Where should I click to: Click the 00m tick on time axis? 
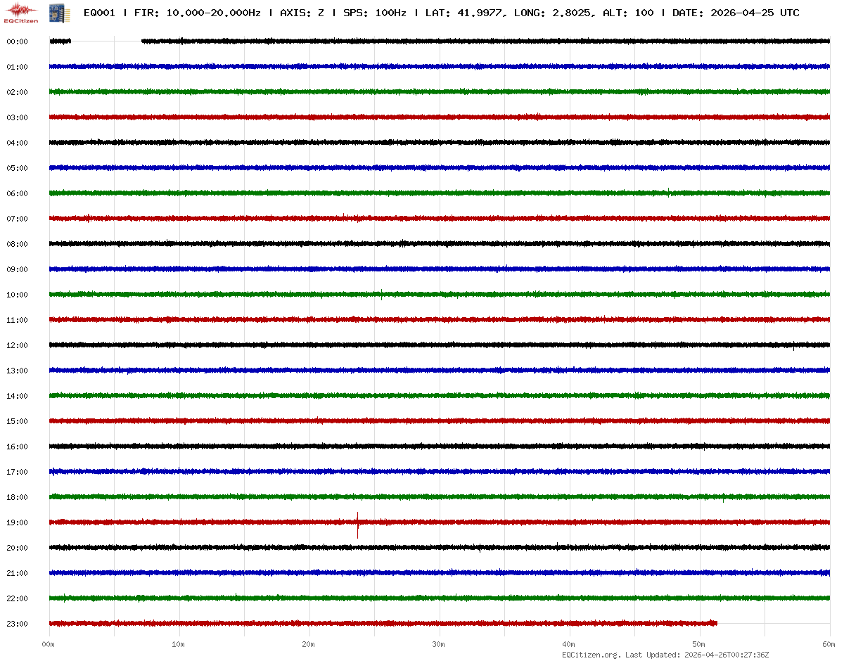[49, 644]
